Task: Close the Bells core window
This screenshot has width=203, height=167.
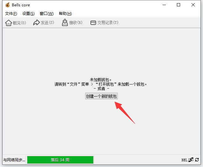Action: pos(193,5)
